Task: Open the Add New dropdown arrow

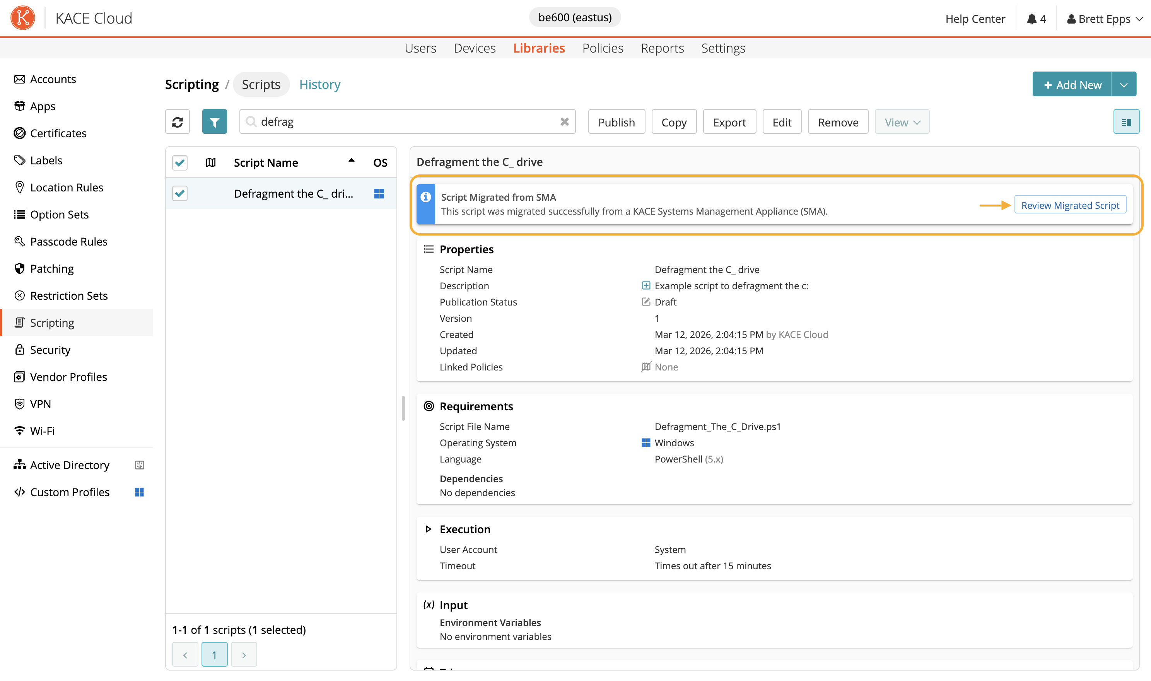Action: coord(1124,84)
